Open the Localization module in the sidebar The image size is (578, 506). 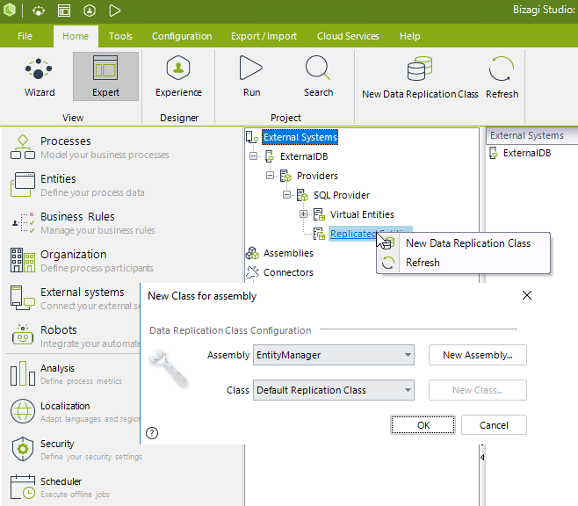coord(74,412)
